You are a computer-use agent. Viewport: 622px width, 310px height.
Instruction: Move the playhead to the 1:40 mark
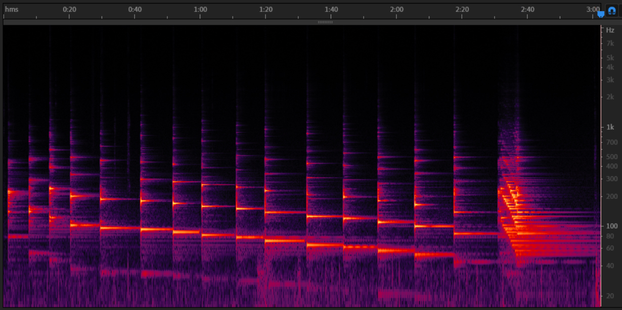click(x=331, y=10)
